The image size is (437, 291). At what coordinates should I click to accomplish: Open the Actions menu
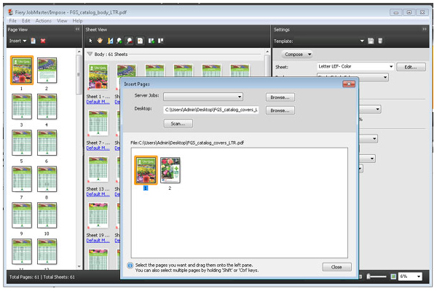click(x=43, y=20)
